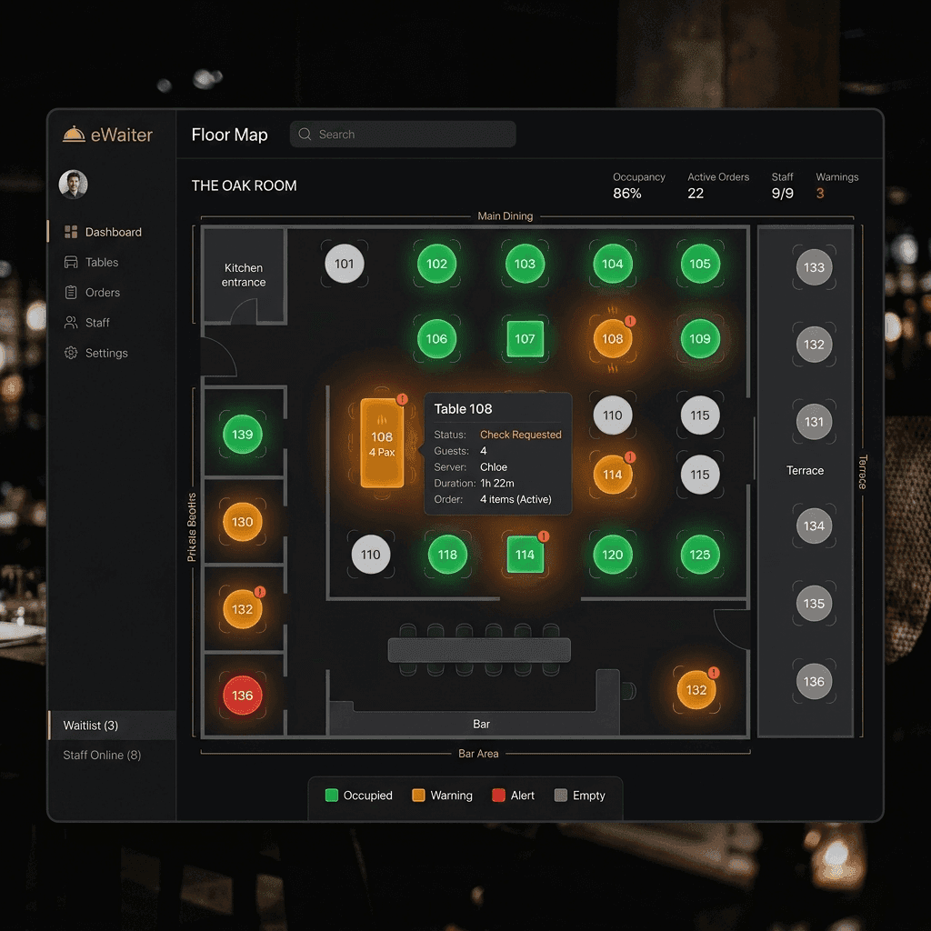Select square warning table 114

tap(525, 555)
